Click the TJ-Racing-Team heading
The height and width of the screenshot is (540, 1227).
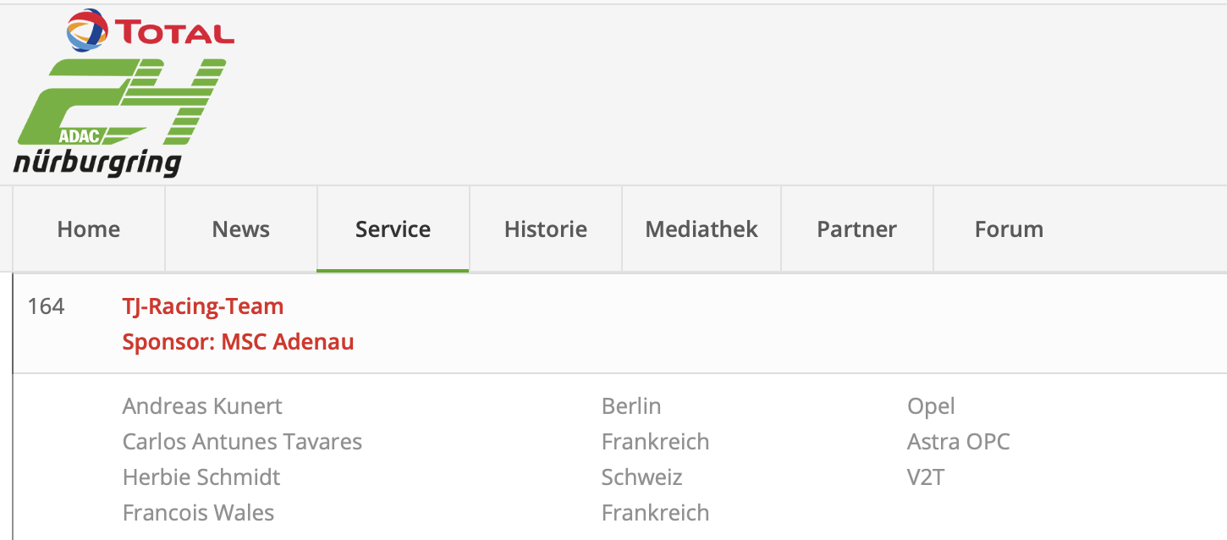[x=203, y=306]
